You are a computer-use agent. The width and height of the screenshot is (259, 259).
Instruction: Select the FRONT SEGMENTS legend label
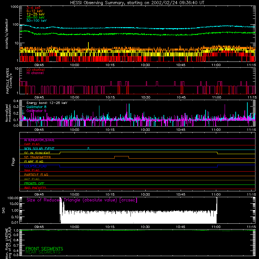[44, 249]
